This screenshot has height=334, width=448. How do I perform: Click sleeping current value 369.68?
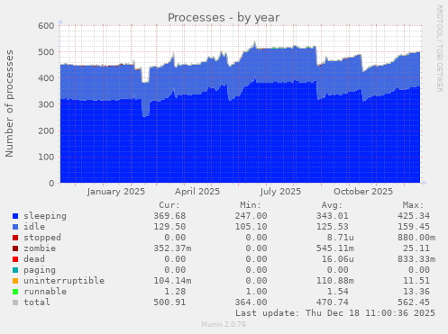[169, 216]
